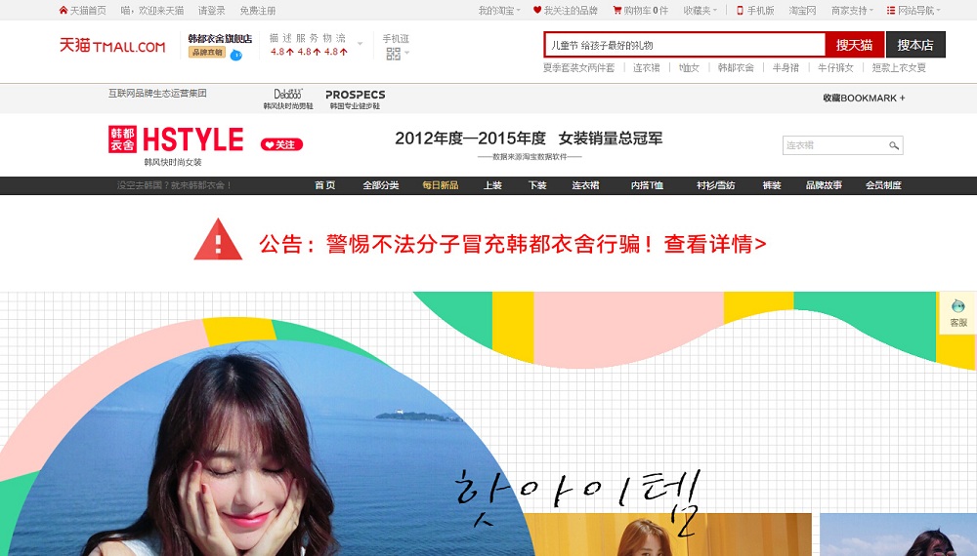
Task: Go to 天猫首页 home icon link
Action: (82, 11)
